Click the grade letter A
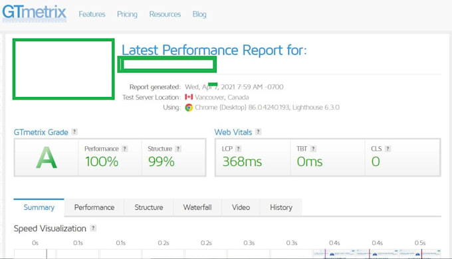 [47, 157]
